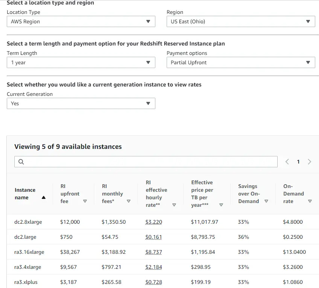
Task: Click the filter icon on Effective price per TB column
Action: point(221,205)
